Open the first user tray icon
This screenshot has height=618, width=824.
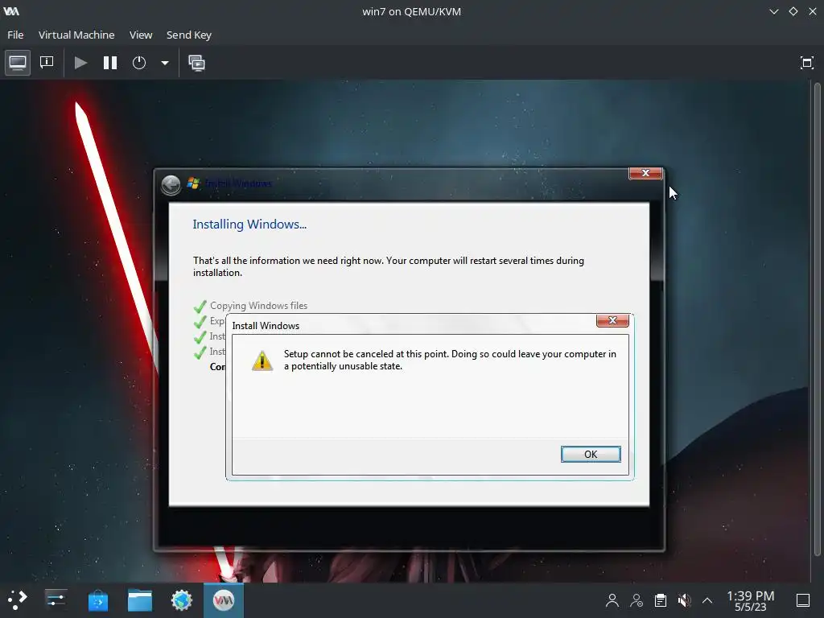tap(612, 600)
